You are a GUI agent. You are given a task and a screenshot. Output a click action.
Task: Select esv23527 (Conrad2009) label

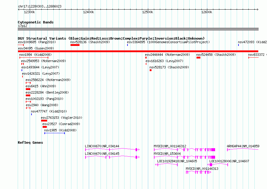(x=61, y=124)
